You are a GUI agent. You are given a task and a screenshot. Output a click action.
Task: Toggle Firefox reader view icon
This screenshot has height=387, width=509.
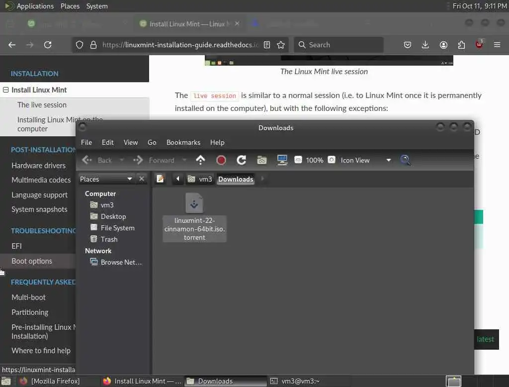tap(267, 45)
